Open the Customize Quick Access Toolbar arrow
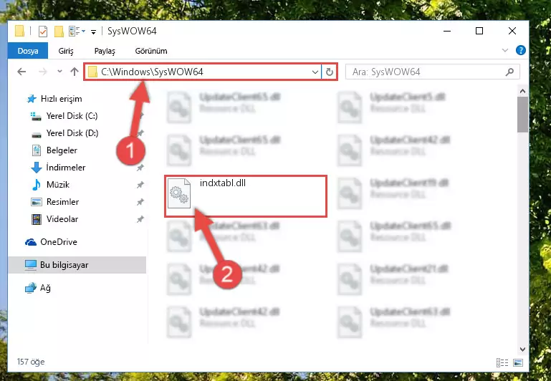Image resolution: width=551 pixels, height=381 pixels. click(93, 32)
